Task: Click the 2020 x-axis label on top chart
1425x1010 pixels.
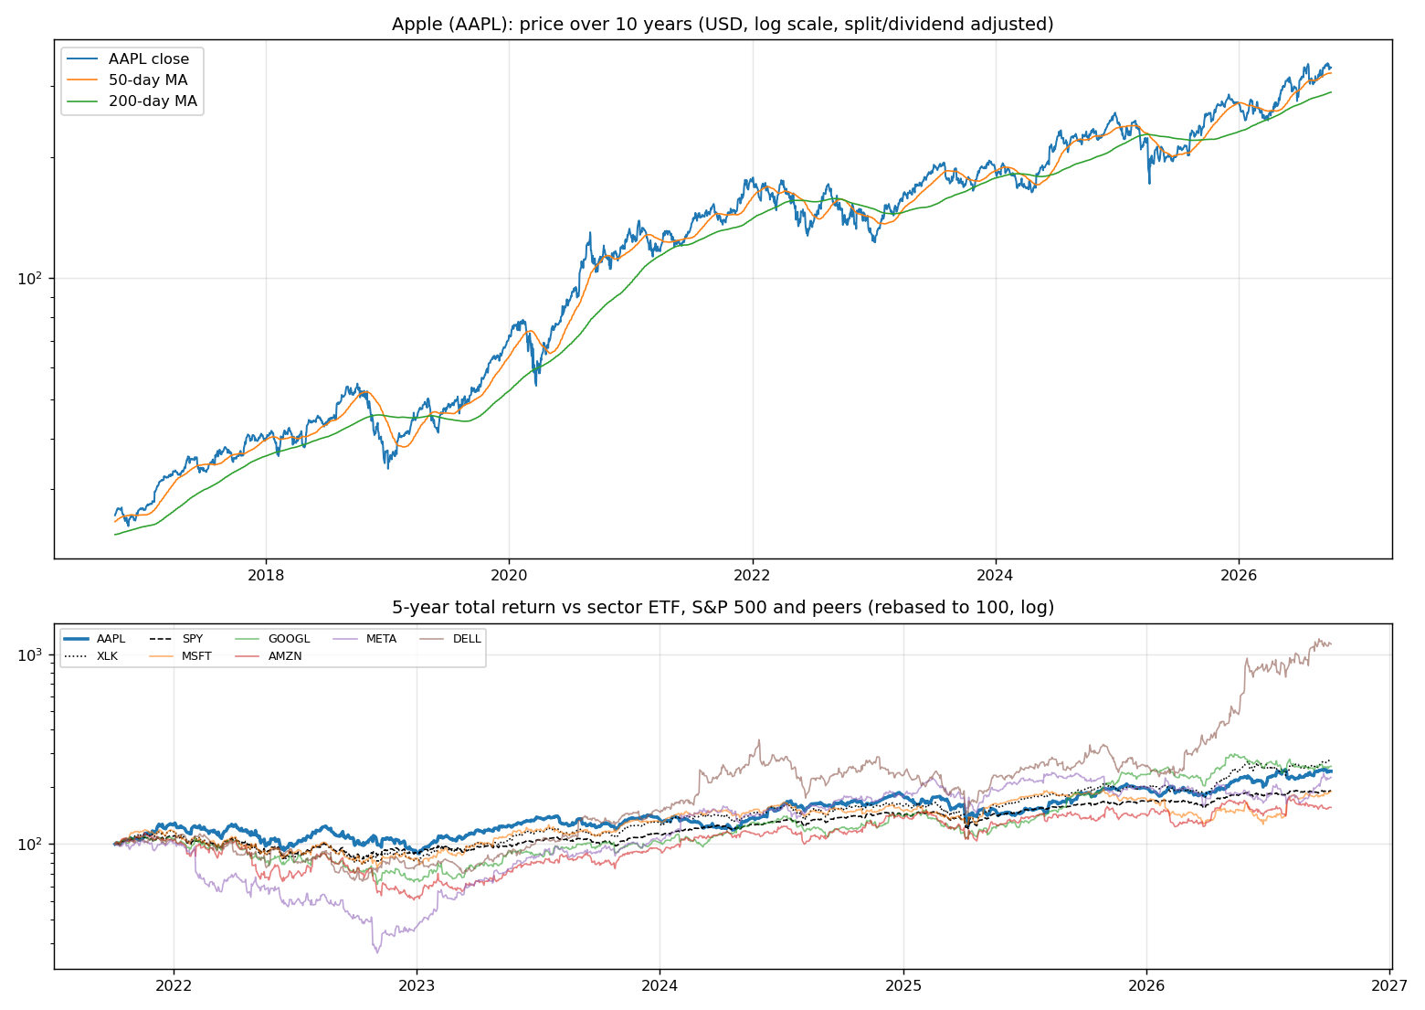Action: 509,575
